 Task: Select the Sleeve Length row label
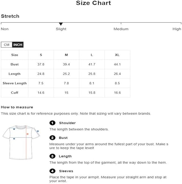(x=15, y=83)
